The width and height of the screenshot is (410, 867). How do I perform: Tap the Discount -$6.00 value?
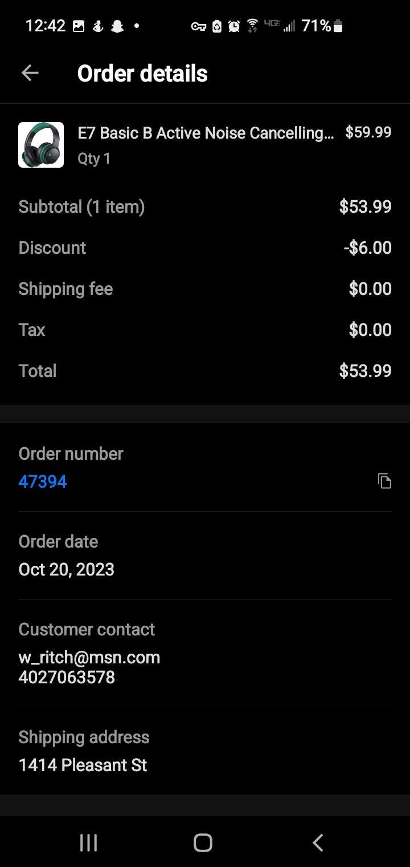[x=367, y=248]
